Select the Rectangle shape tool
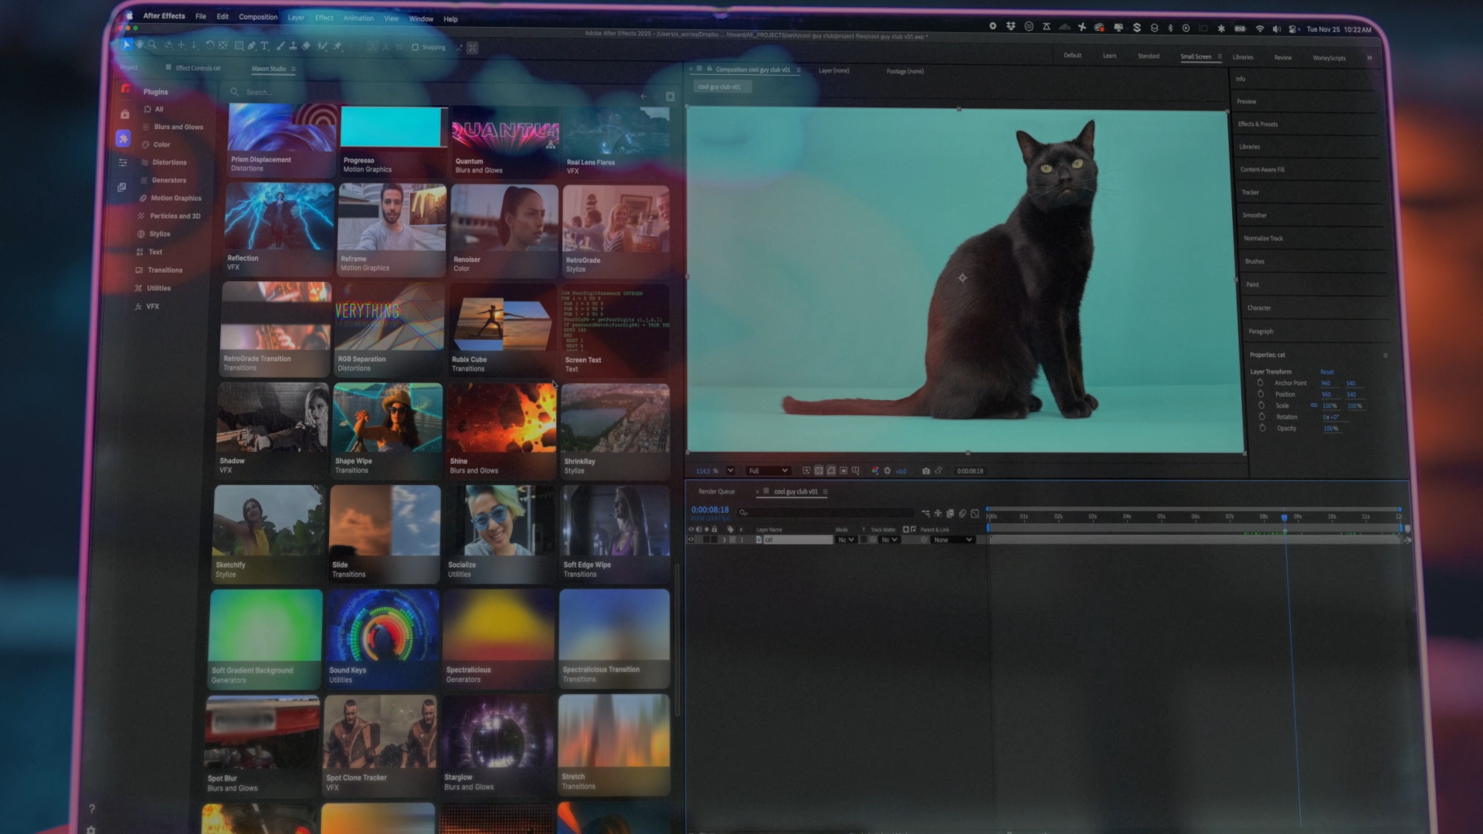Viewport: 1483px width, 834px height. tap(239, 46)
